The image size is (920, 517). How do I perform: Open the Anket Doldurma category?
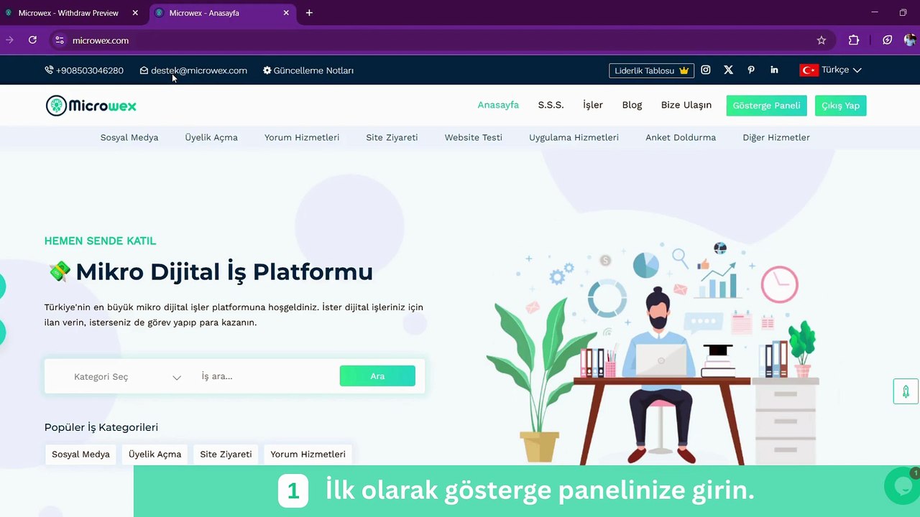click(x=681, y=137)
